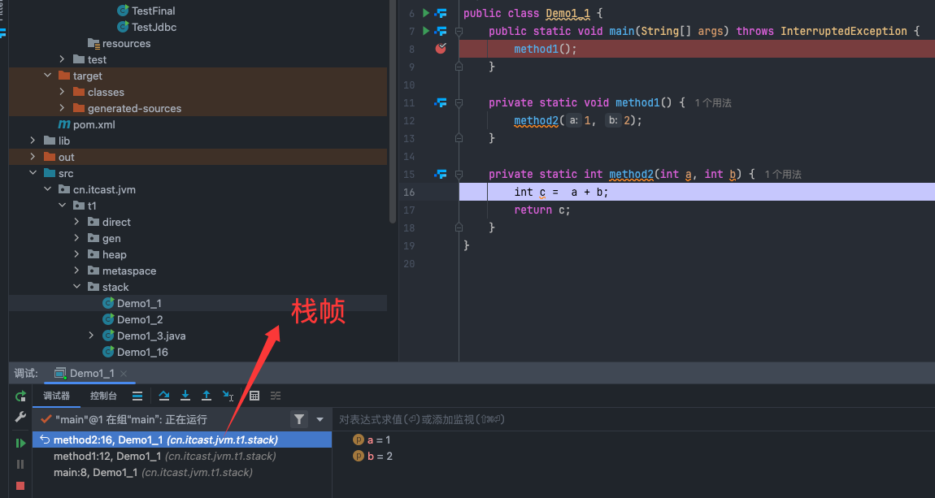Image resolution: width=935 pixels, height=498 pixels.
Task: Toggle the breakpoint on line 8
Action: point(441,49)
